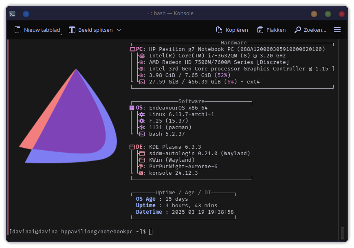The width and height of the screenshot is (354, 248).
Task: Click the icon before sddm-autologin 0.21.0
Action: [142, 154]
